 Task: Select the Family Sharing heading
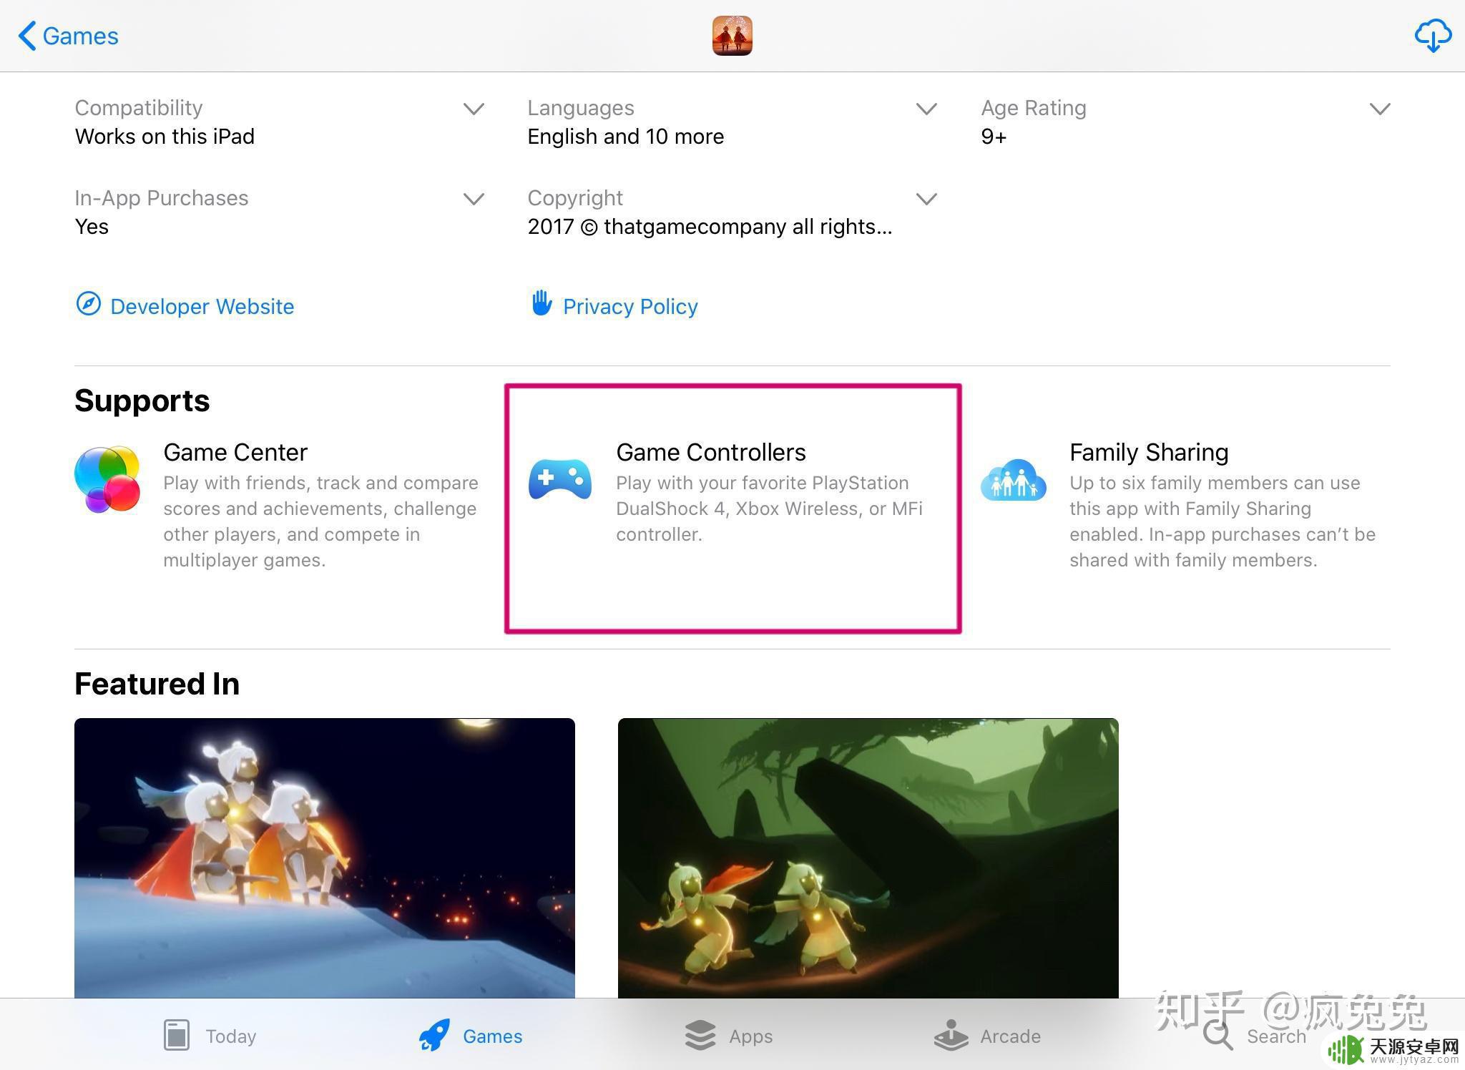click(x=1149, y=452)
